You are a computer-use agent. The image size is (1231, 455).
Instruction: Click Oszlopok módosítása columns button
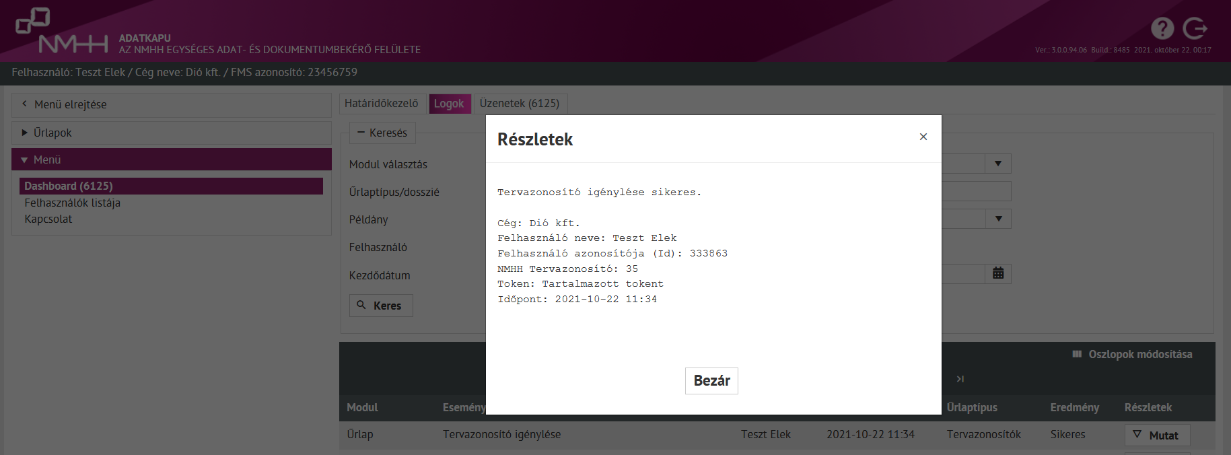click(1132, 354)
